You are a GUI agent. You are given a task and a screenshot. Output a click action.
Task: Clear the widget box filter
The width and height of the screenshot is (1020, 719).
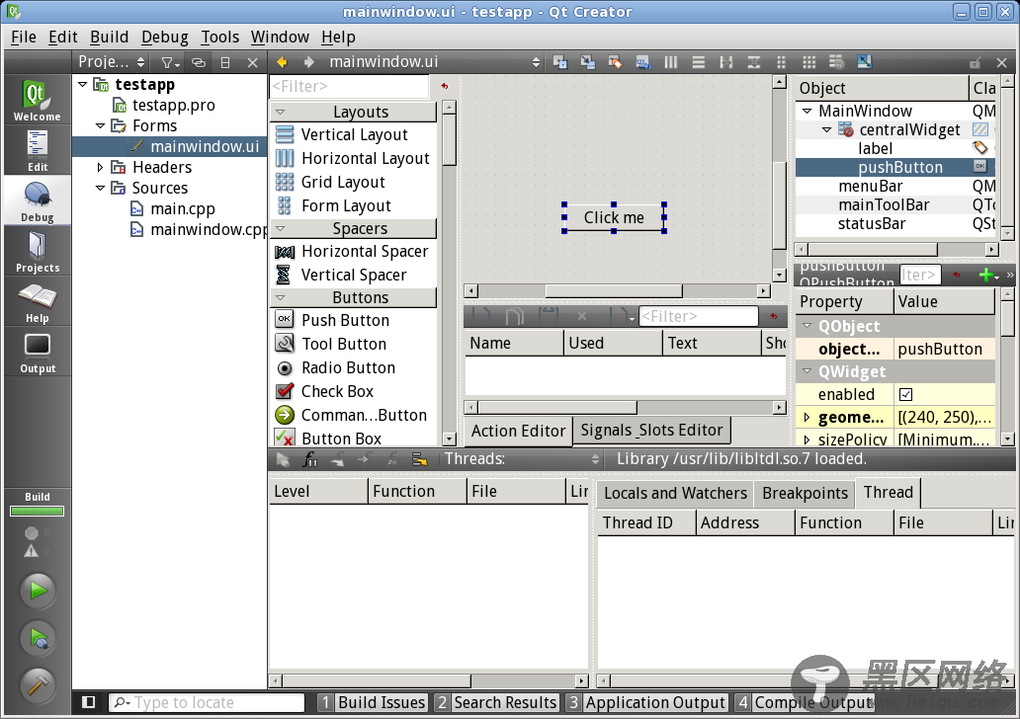(445, 86)
